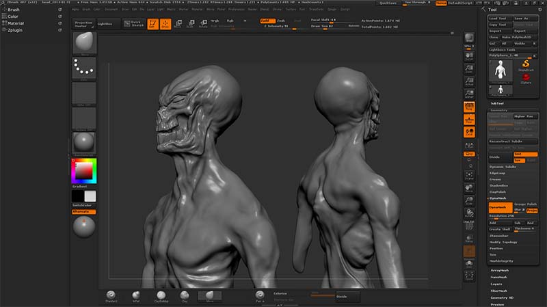Open the Preferences menu

[237, 10]
